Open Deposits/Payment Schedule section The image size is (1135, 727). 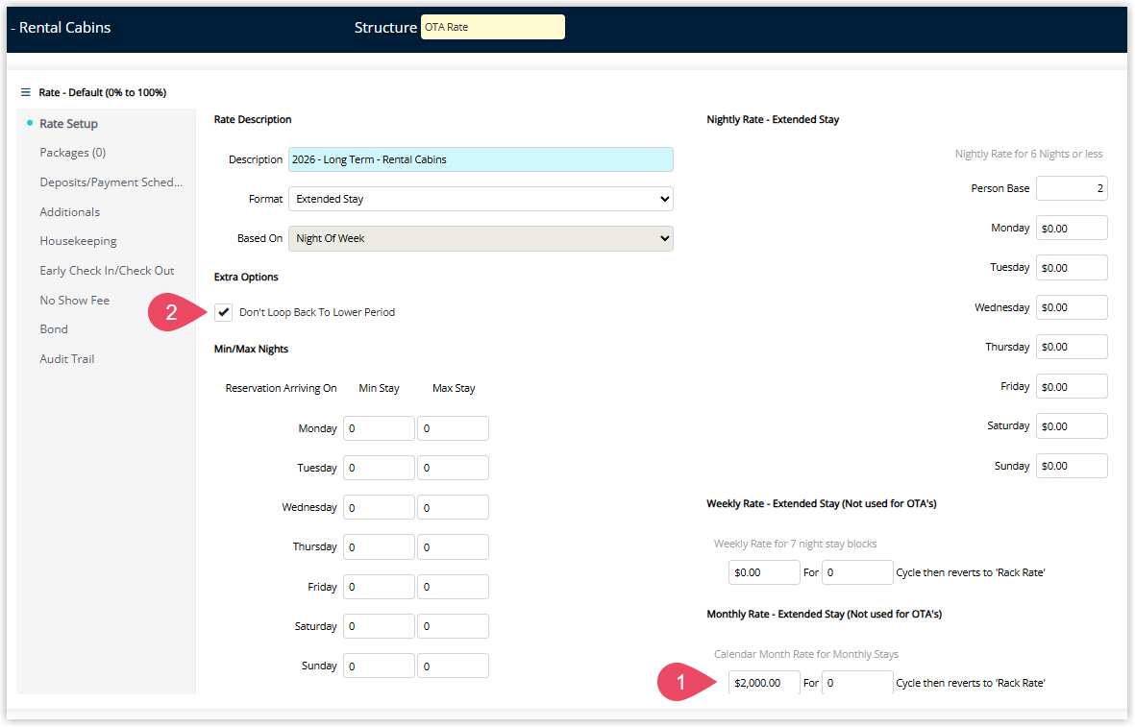pyautogui.click(x=111, y=182)
